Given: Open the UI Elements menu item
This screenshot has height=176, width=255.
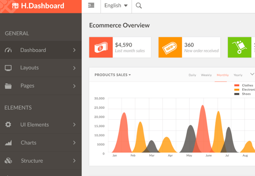Looking at the screenshot, I should click(x=40, y=125).
